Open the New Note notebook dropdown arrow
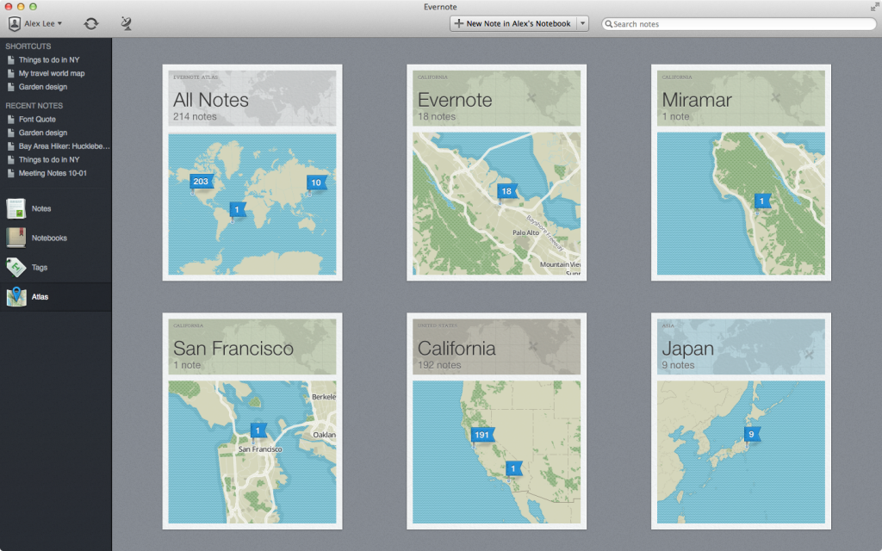The width and height of the screenshot is (882, 551). pos(582,24)
